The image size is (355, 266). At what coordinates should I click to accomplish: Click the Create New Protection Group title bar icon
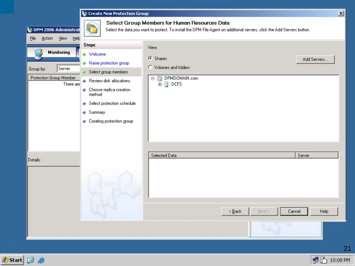click(x=85, y=14)
